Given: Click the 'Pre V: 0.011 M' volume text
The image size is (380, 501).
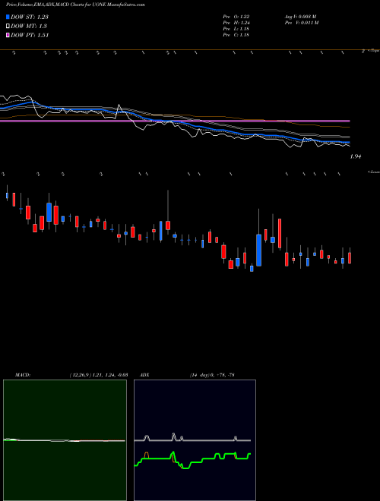Looking at the screenshot, I should tap(301, 23).
